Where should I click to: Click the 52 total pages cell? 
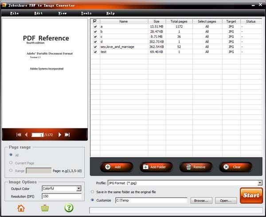point(179,47)
